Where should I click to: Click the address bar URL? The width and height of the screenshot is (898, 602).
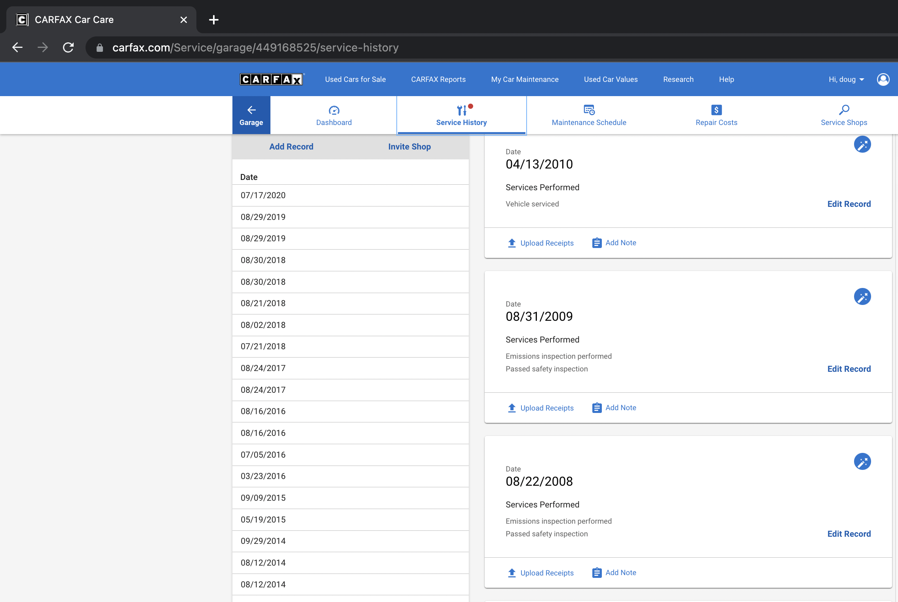click(255, 48)
